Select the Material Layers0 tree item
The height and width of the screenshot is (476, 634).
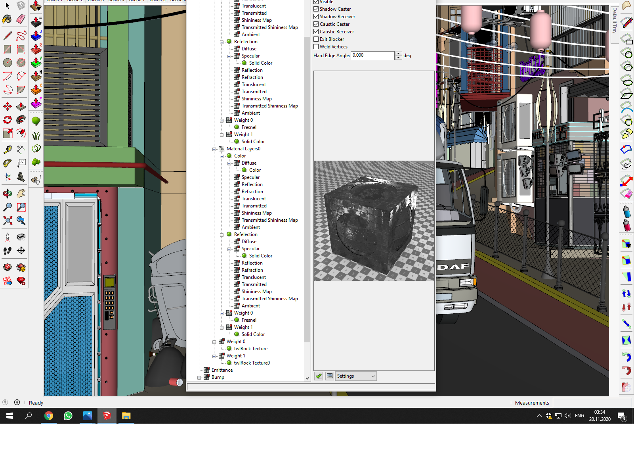243,149
